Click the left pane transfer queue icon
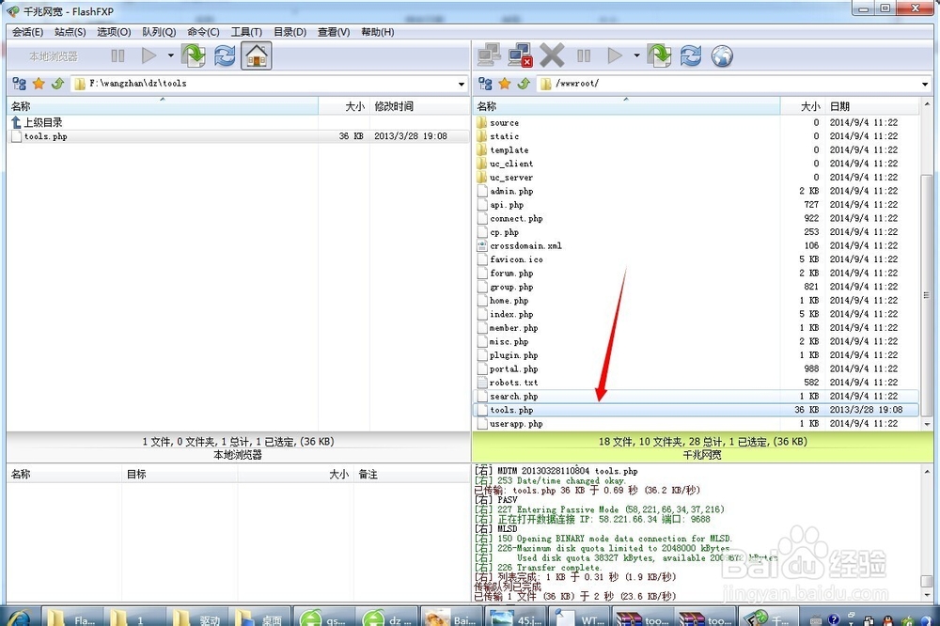The width and height of the screenshot is (940, 626). tap(194, 55)
